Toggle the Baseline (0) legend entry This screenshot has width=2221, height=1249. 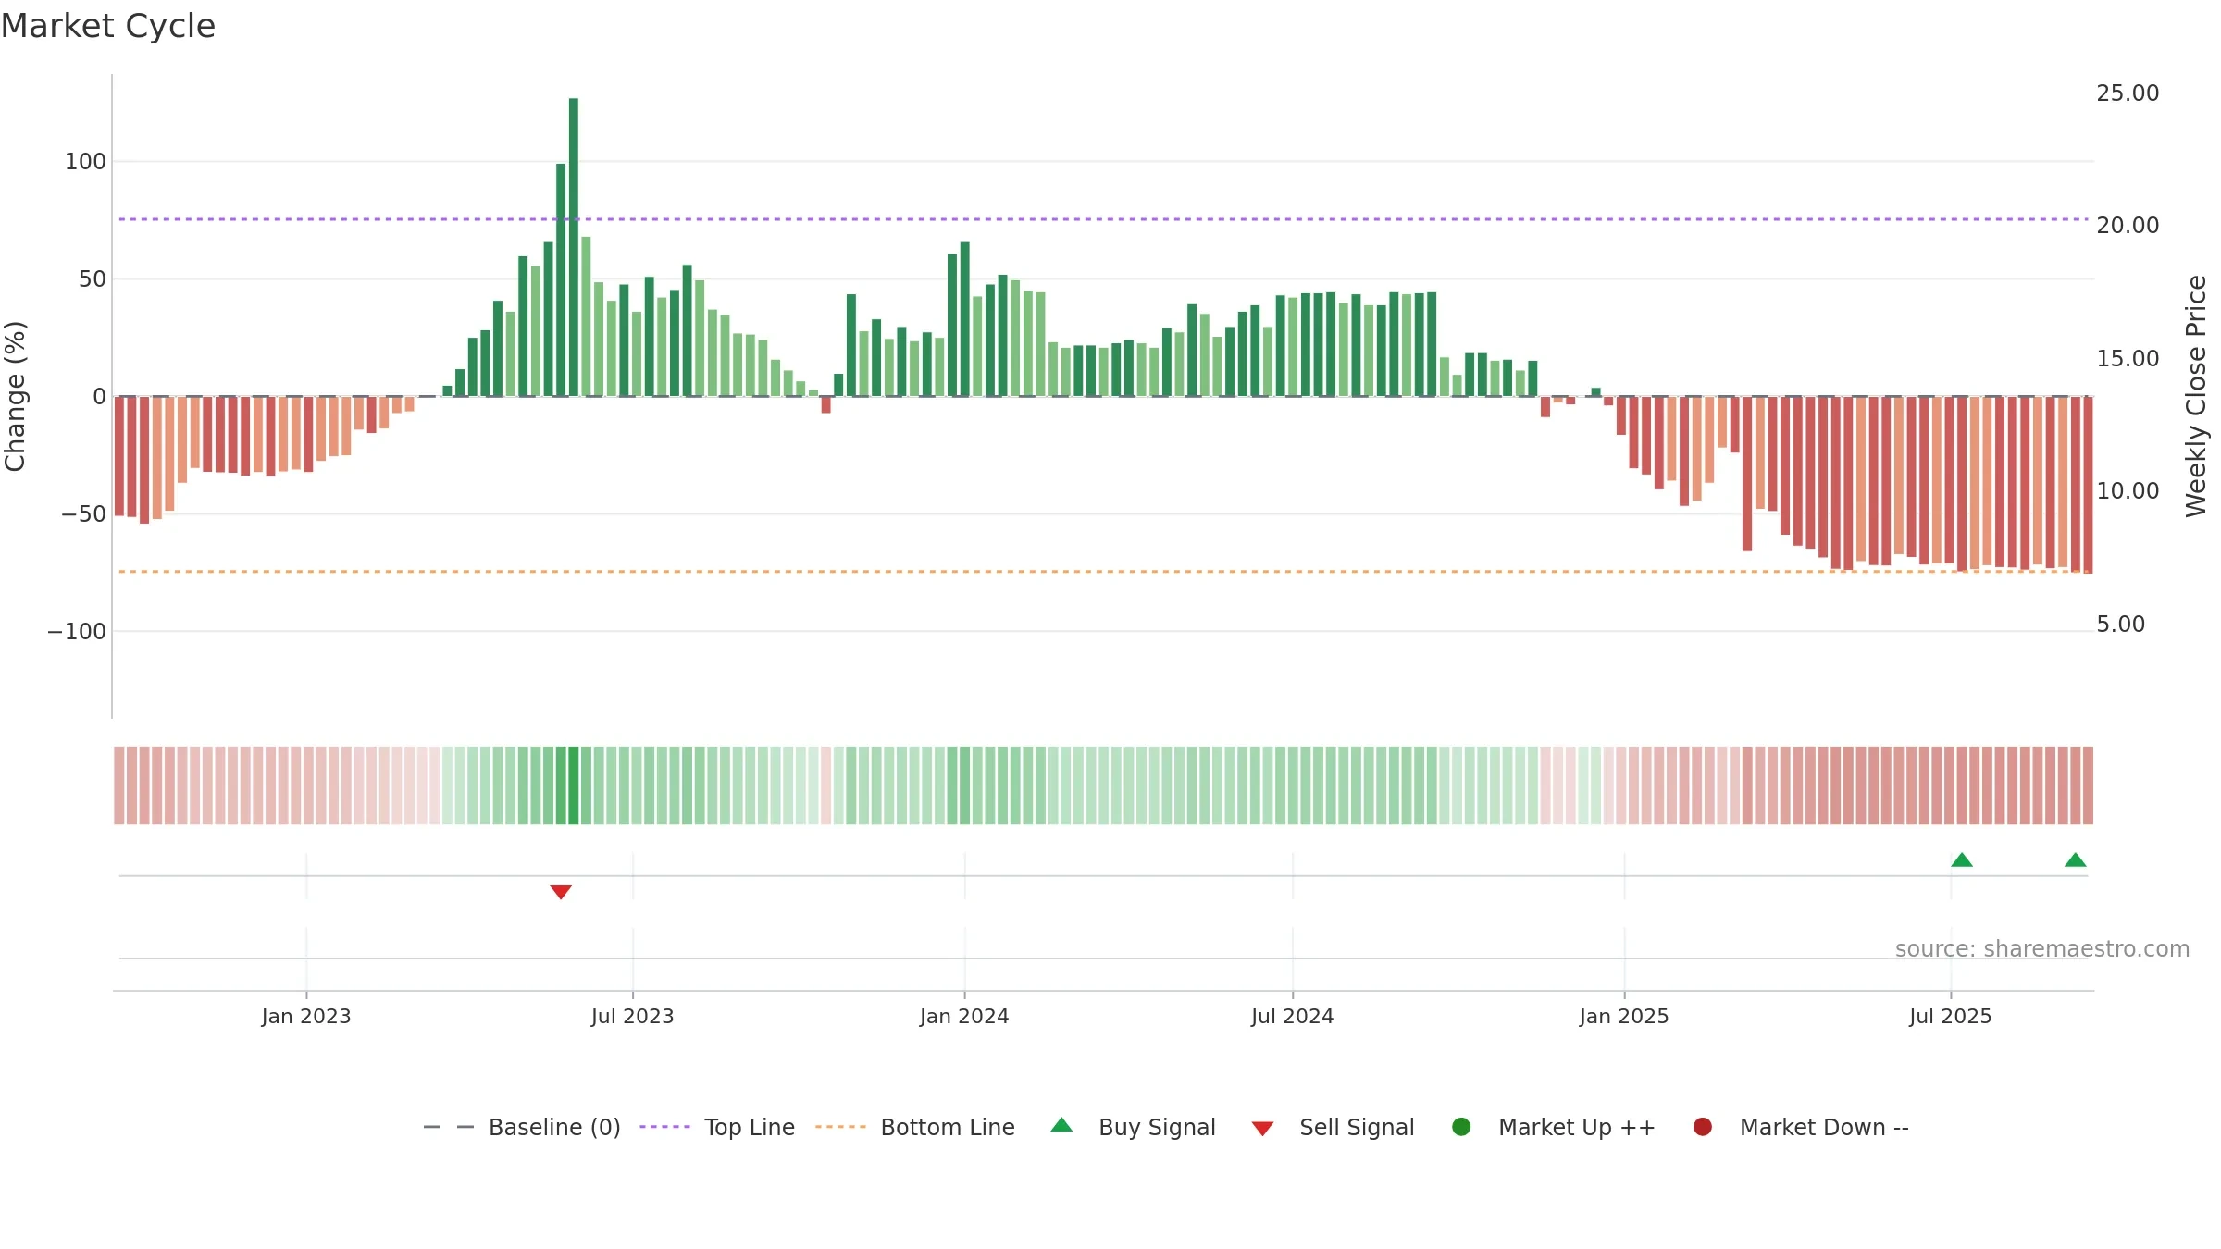coord(522,1127)
